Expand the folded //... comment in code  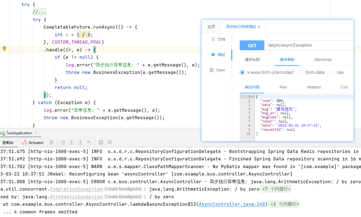pos(39,12)
